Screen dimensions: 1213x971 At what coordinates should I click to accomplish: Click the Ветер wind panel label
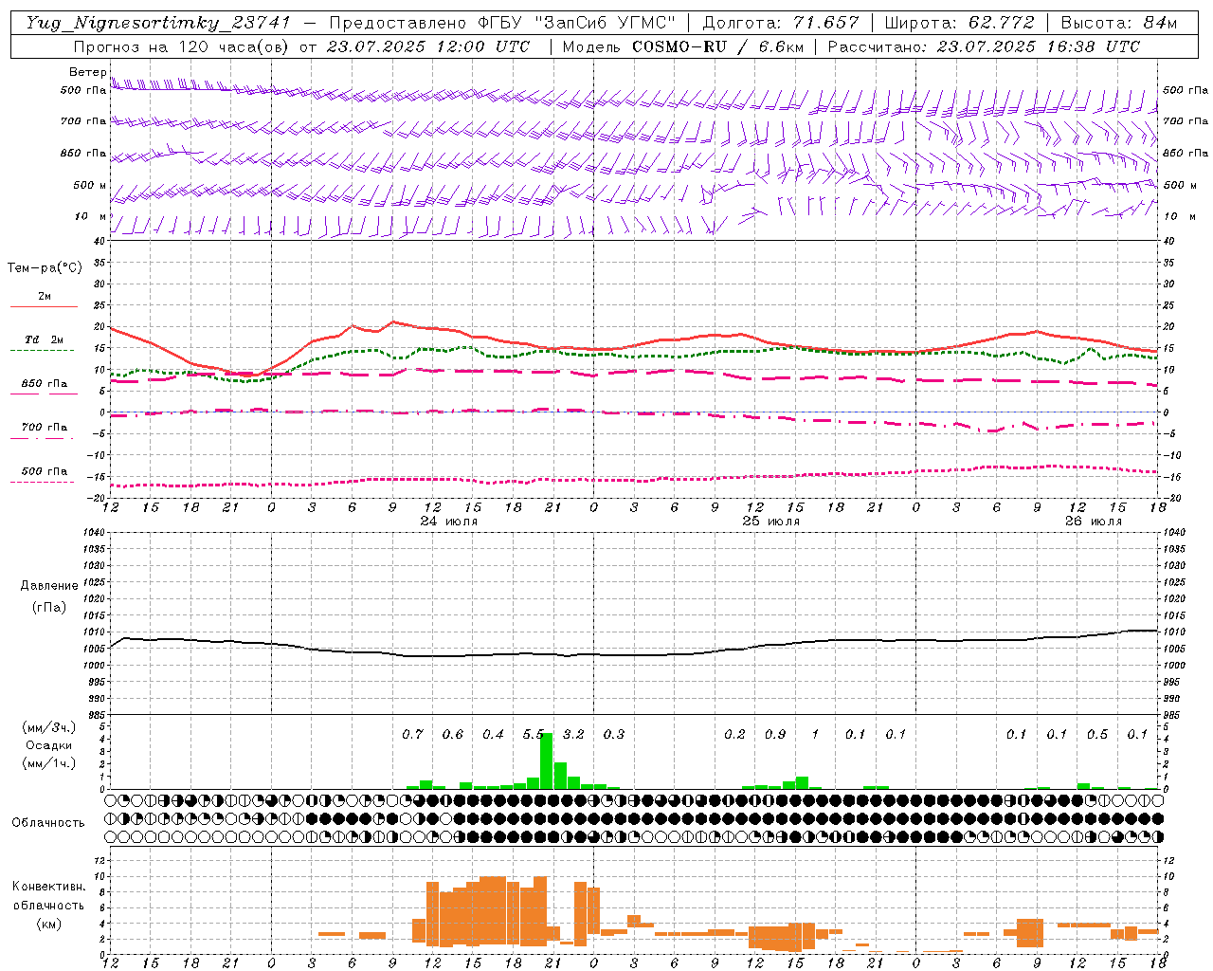point(87,72)
